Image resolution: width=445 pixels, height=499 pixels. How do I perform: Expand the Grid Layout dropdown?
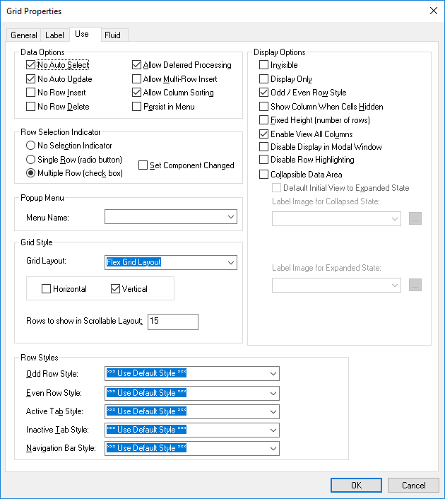click(x=171, y=262)
